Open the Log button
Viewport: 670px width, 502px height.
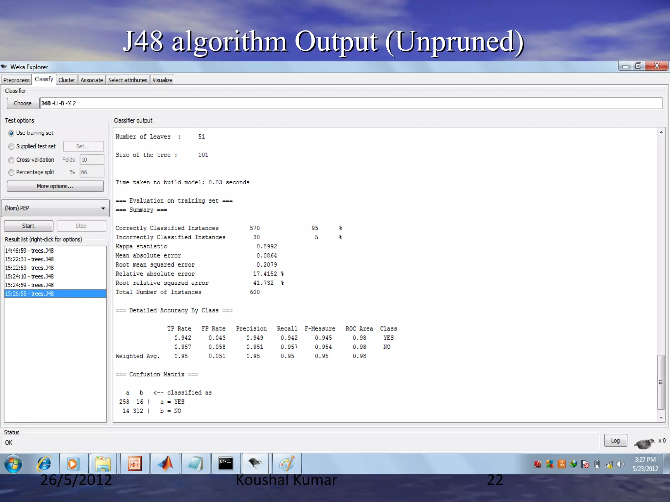coord(615,441)
